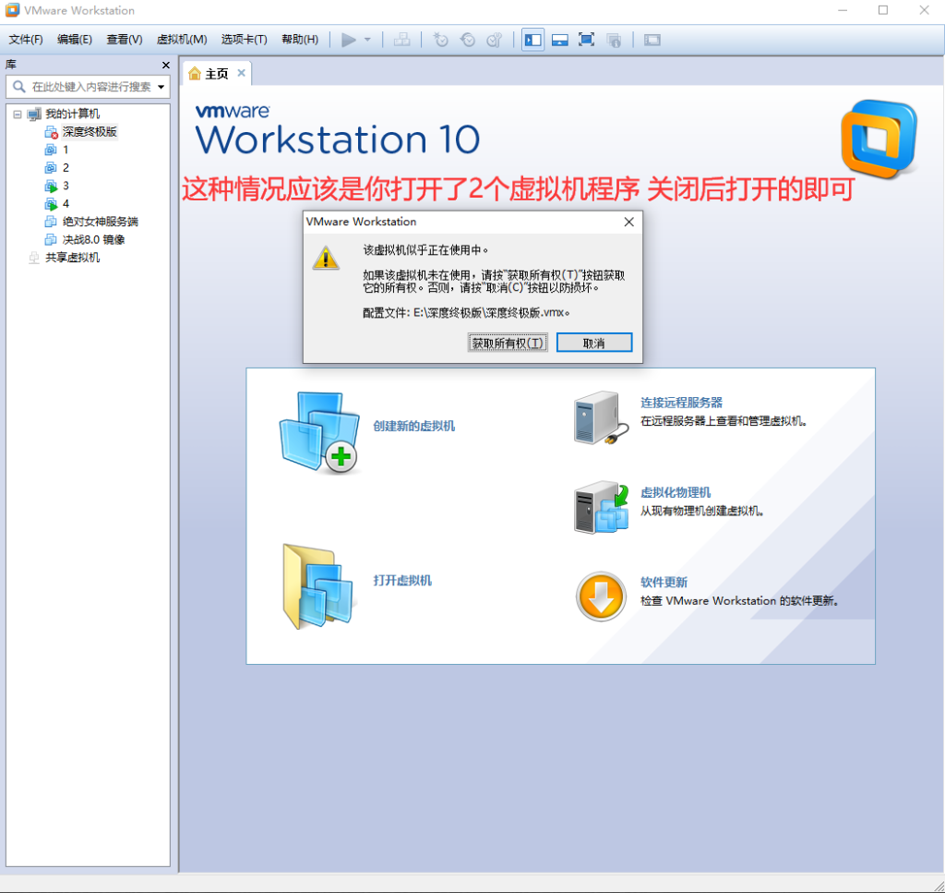Viewport: 945px width, 893px height.
Task: Click the open virtual machine folder icon
Action: 317,586
